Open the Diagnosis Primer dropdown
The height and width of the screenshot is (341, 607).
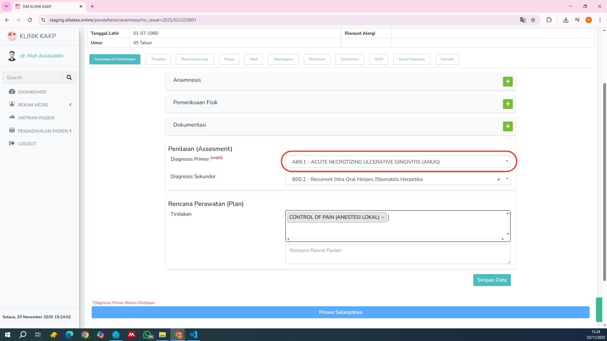point(397,162)
